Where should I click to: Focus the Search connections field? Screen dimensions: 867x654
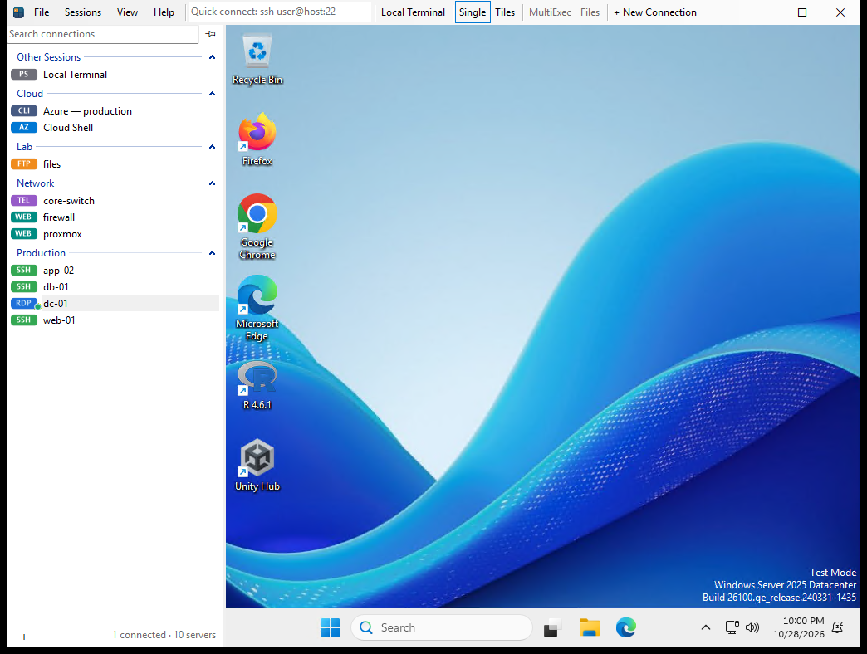pos(103,34)
